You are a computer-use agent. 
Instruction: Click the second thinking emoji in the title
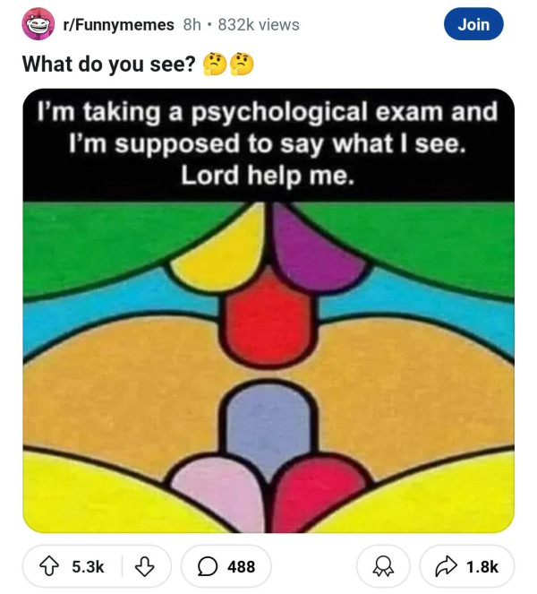pos(242,65)
